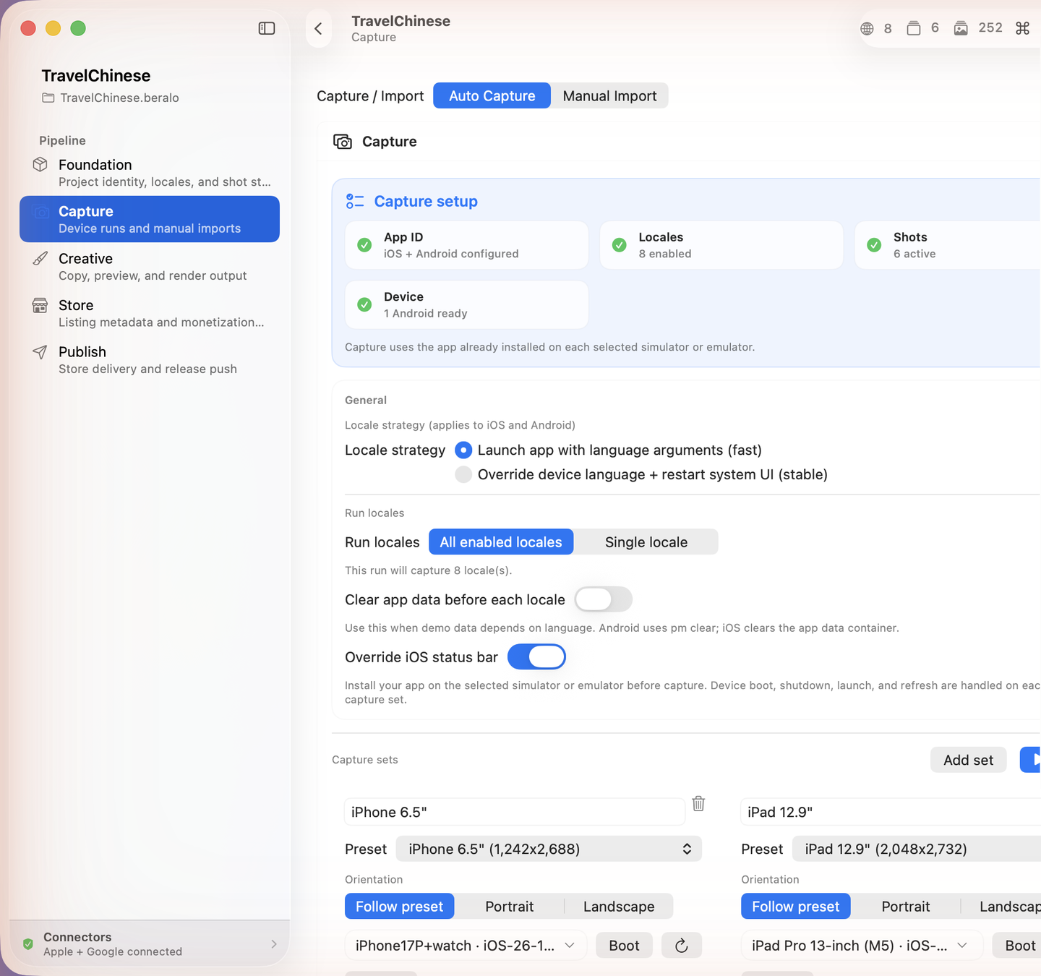Switch to Manual Import tab
Screen dimensions: 1041x976
[x=609, y=96]
